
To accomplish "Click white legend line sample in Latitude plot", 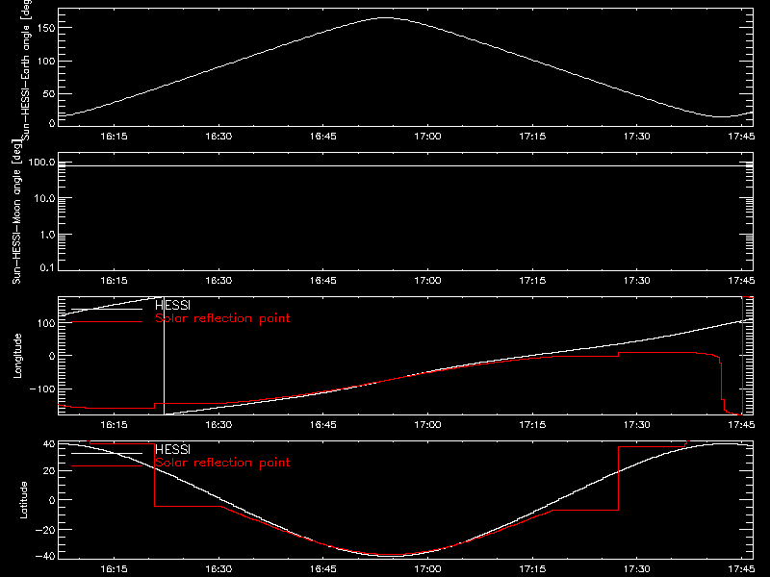I will click(107, 453).
